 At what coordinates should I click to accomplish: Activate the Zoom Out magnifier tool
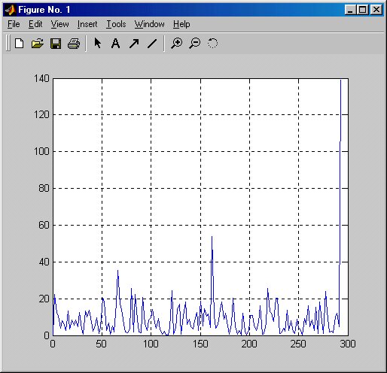click(195, 44)
